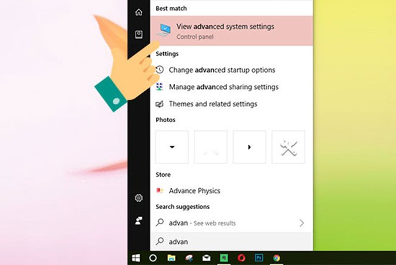
Task: Open photo thumbnail with down arrow
Action: pyautogui.click(x=172, y=147)
